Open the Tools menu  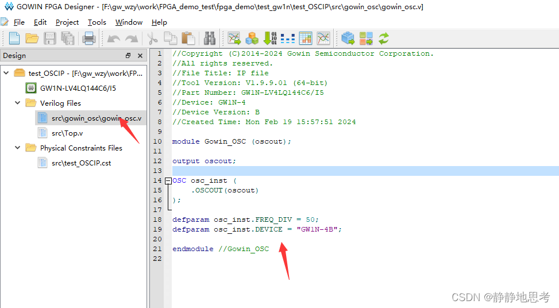(x=97, y=22)
